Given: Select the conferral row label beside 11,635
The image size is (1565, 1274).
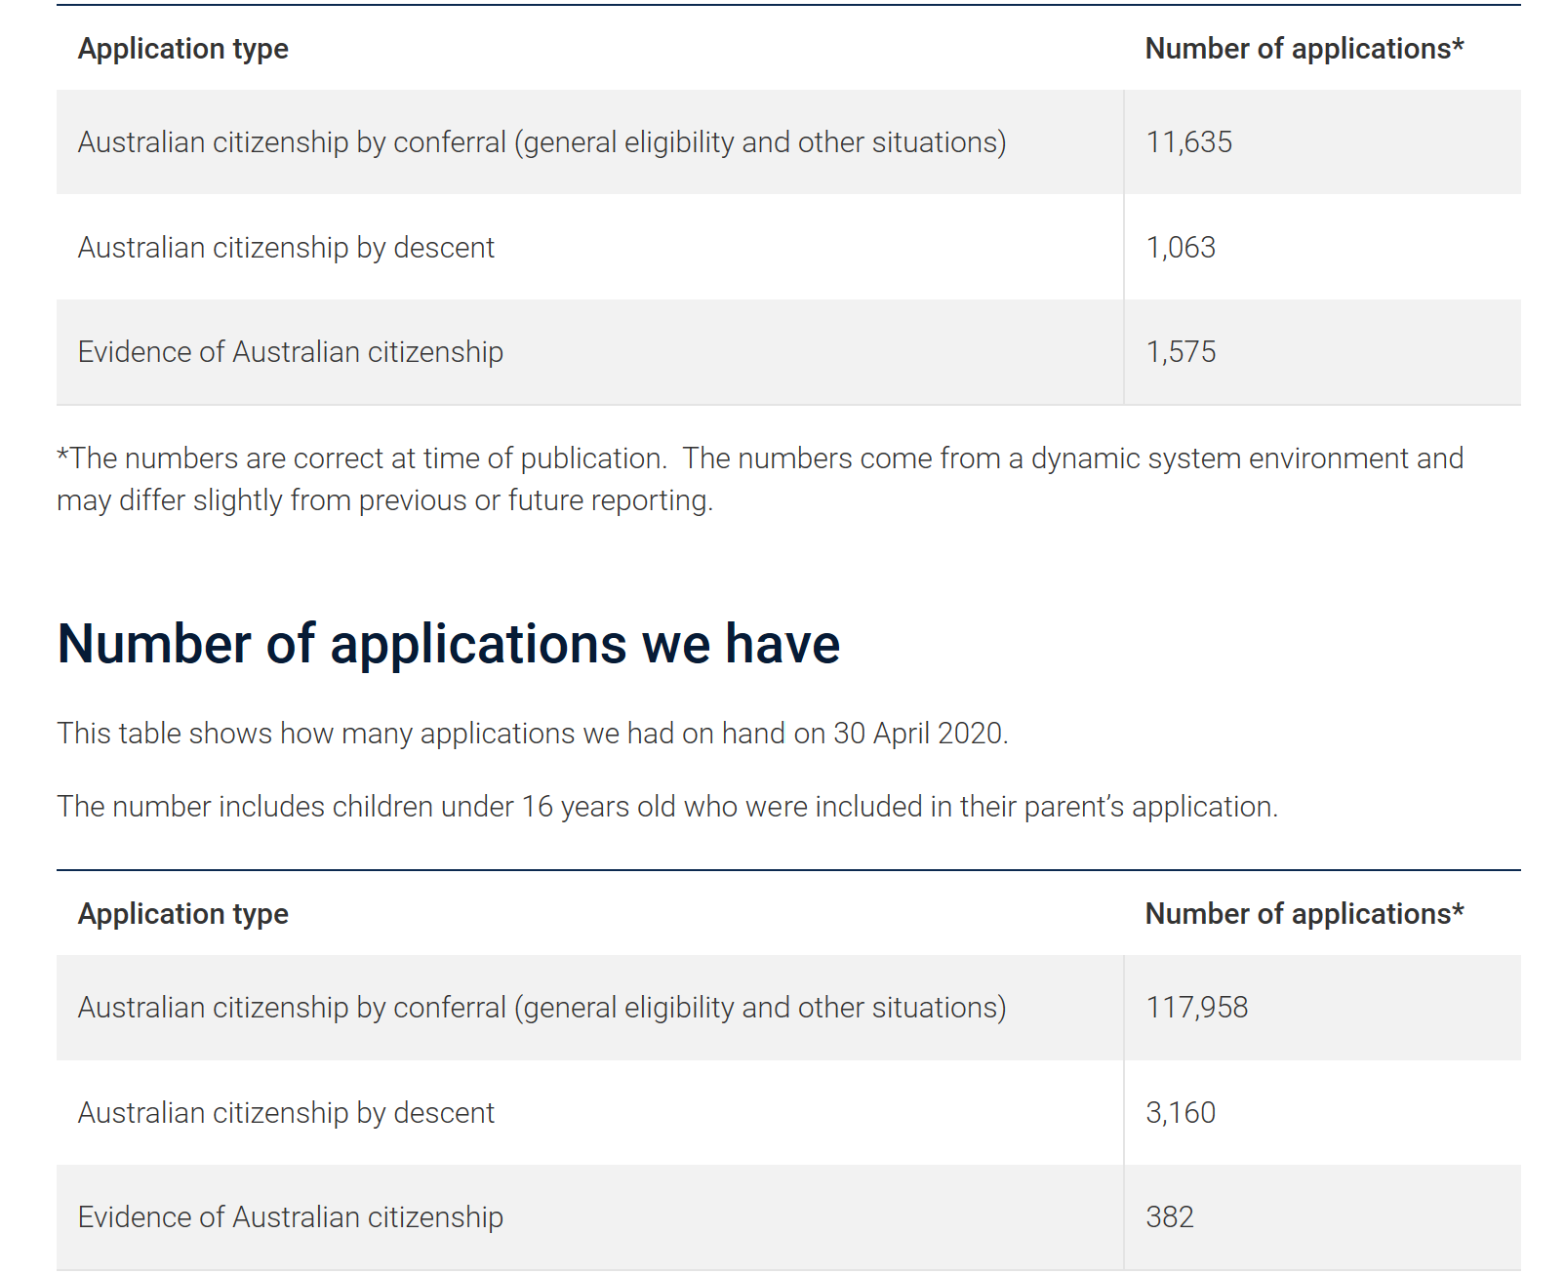Looking at the screenshot, I should pyautogui.click(x=542, y=142).
